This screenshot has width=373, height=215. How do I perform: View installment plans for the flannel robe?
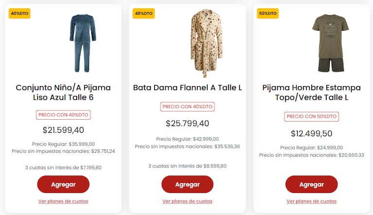[187, 201]
